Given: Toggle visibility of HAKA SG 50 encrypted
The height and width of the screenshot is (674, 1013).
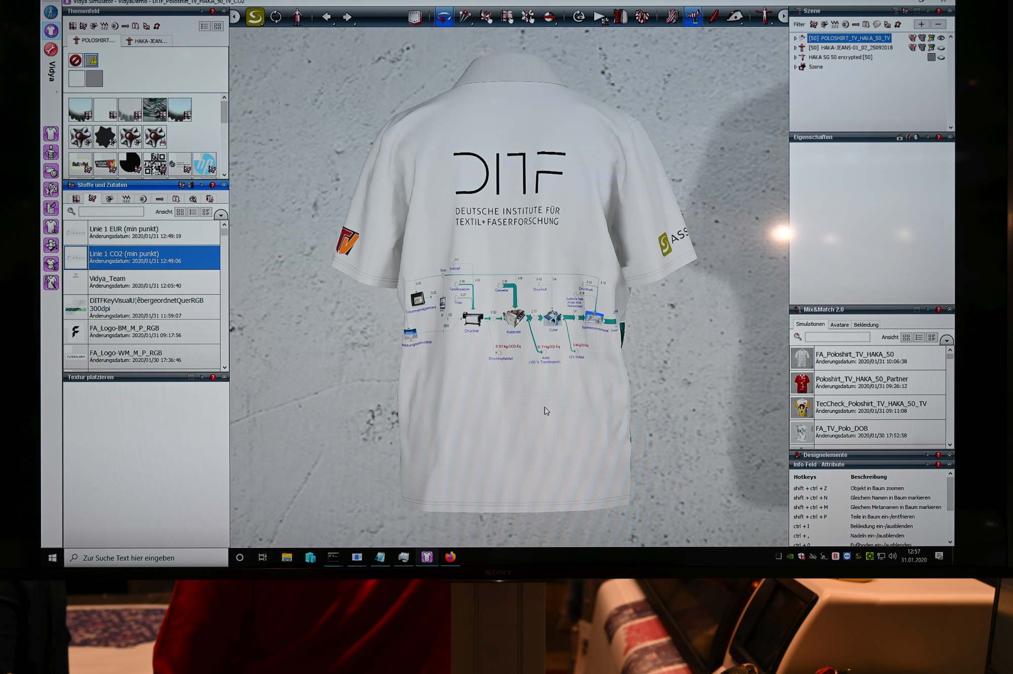Looking at the screenshot, I should click(941, 57).
